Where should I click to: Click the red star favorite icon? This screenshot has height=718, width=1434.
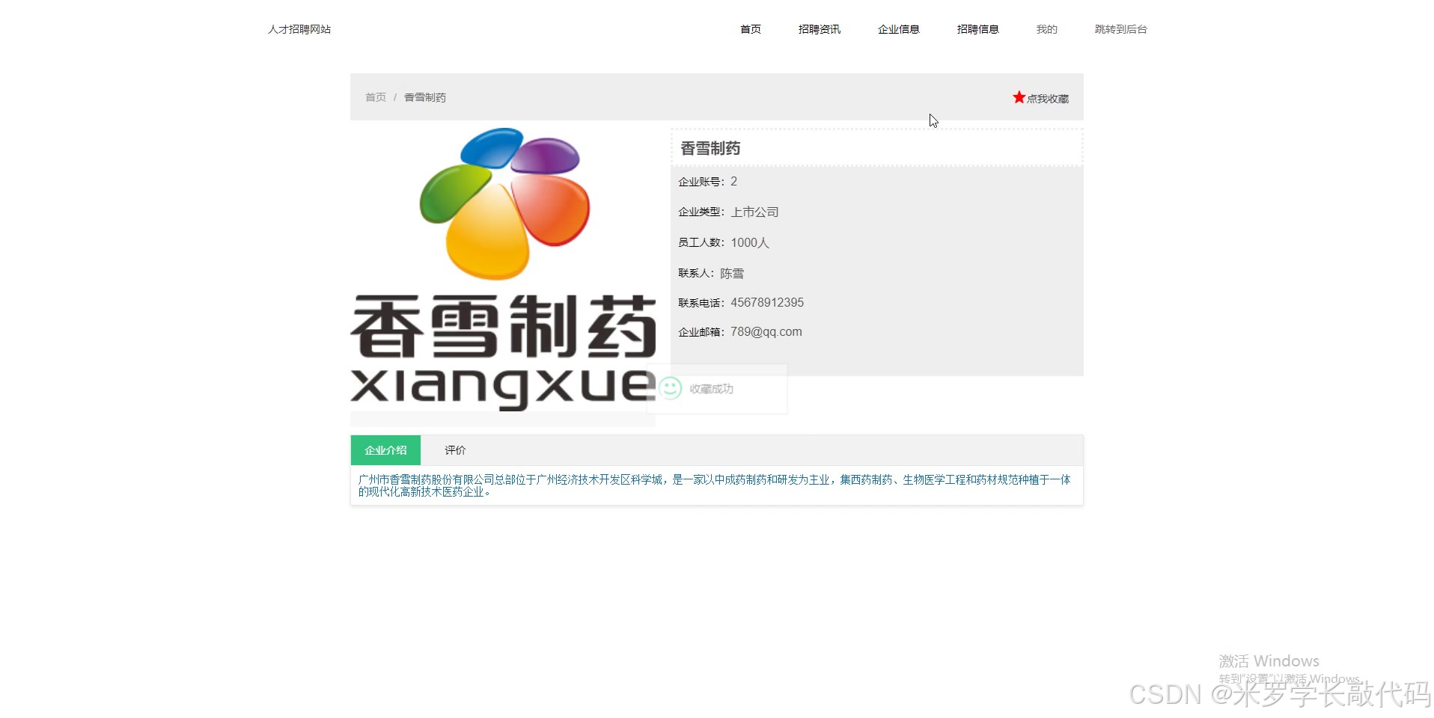pos(1018,96)
